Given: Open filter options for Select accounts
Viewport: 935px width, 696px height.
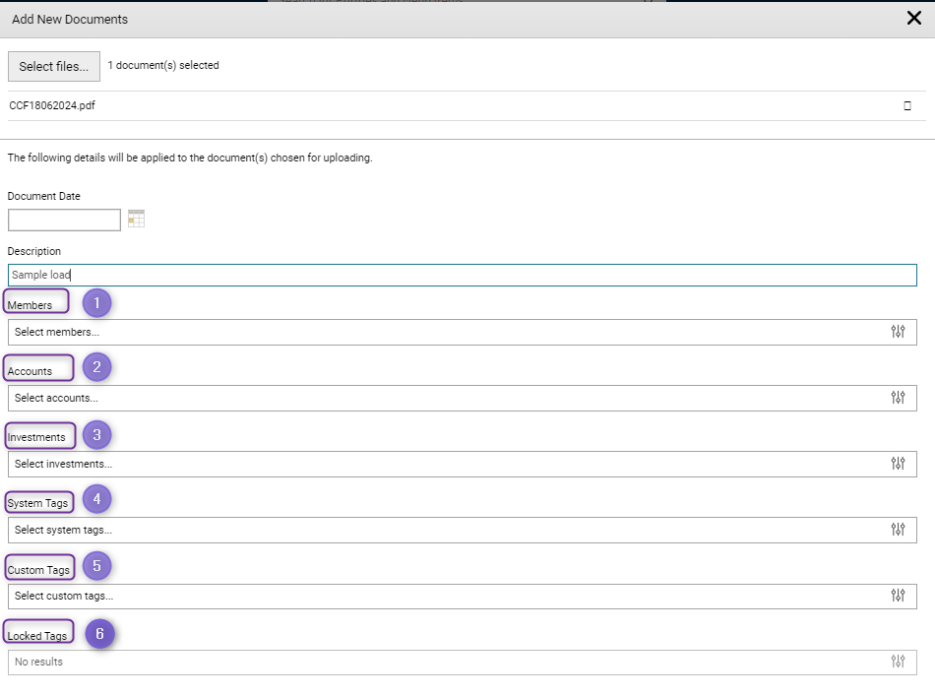Looking at the screenshot, I should (898, 397).
